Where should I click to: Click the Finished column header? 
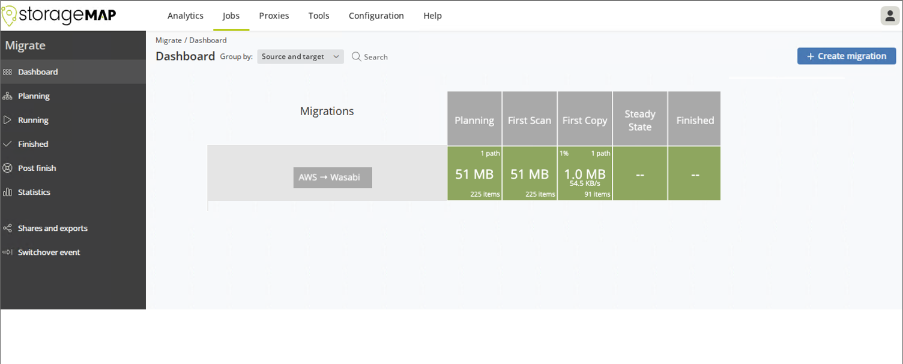[695, 119]
